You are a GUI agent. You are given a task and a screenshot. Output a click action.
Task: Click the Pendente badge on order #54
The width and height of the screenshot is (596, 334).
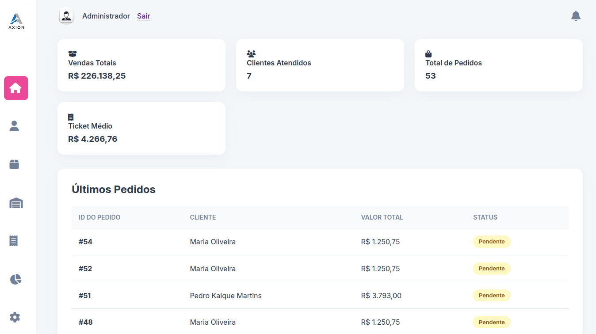tap(492, 242)
